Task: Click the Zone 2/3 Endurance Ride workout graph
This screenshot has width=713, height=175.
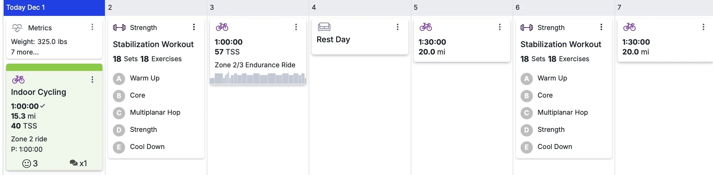Action: [258, 79]
